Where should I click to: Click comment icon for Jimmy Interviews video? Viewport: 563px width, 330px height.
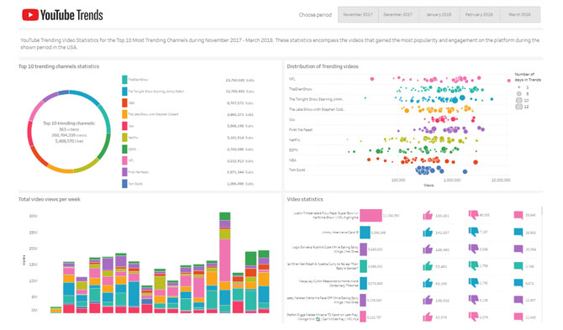[x=518, y=232]
